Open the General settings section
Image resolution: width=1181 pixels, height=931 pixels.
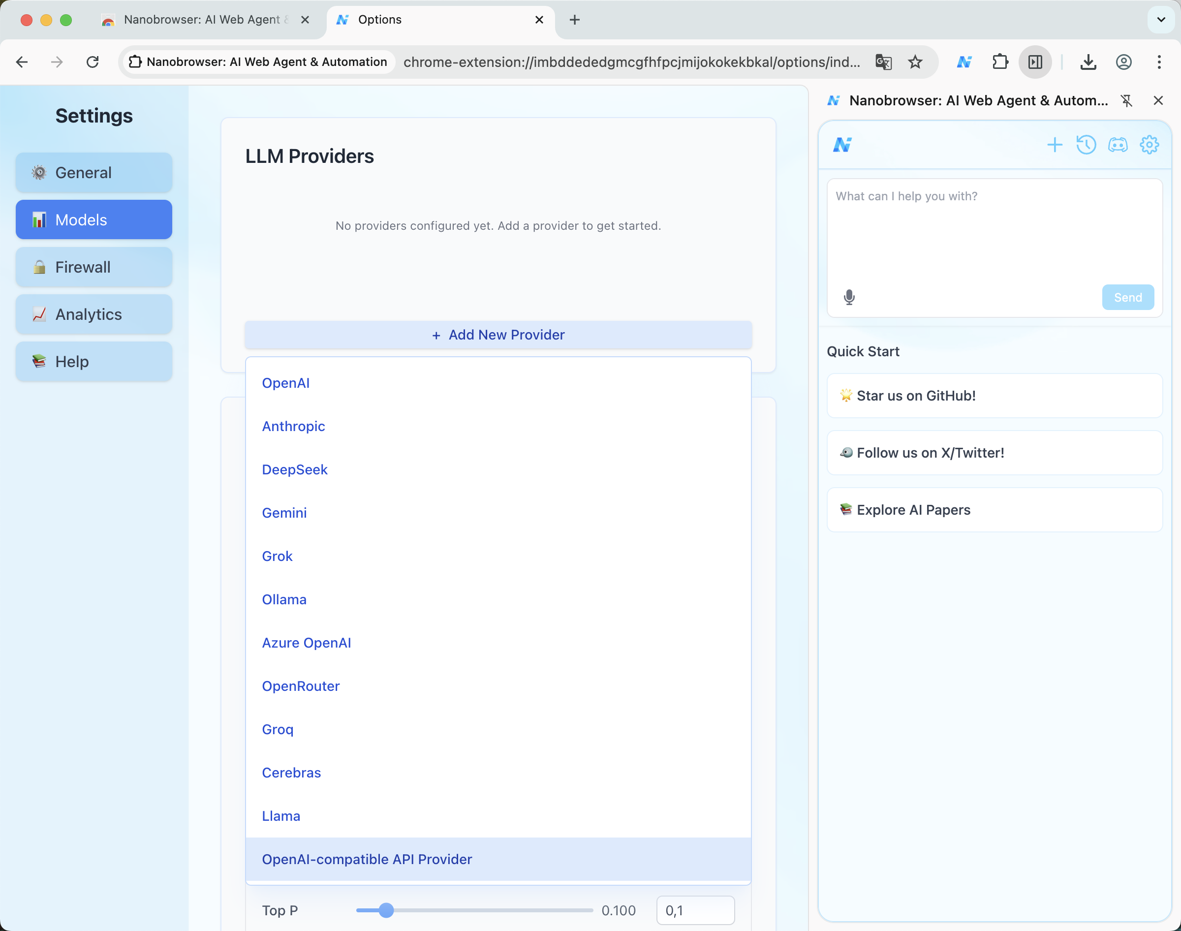pos(93,173)
